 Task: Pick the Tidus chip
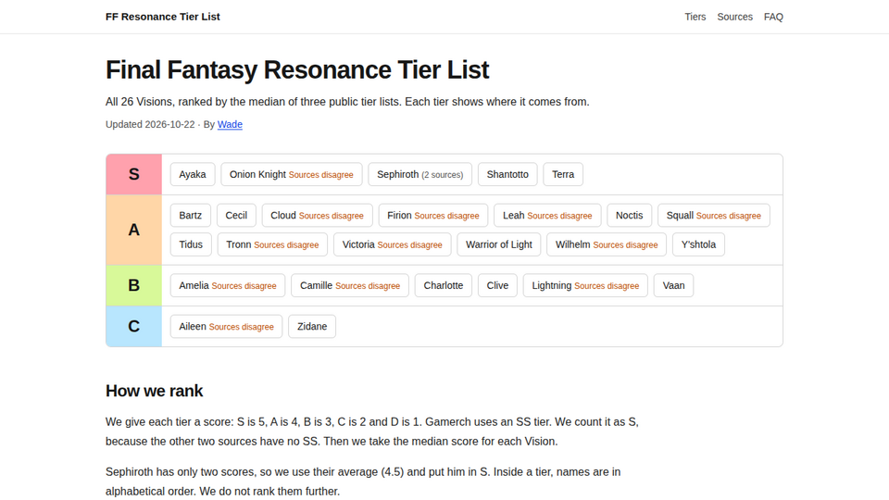[x=191, y=244]
